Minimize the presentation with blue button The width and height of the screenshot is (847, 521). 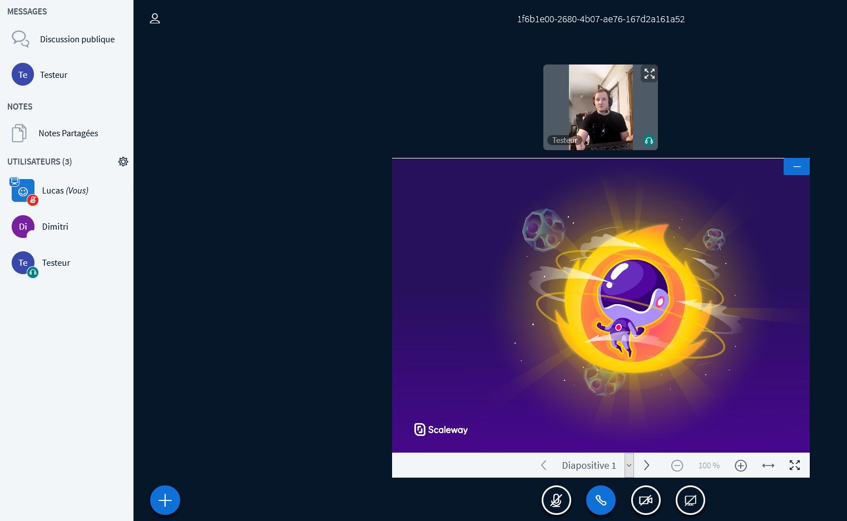point(796,167)
